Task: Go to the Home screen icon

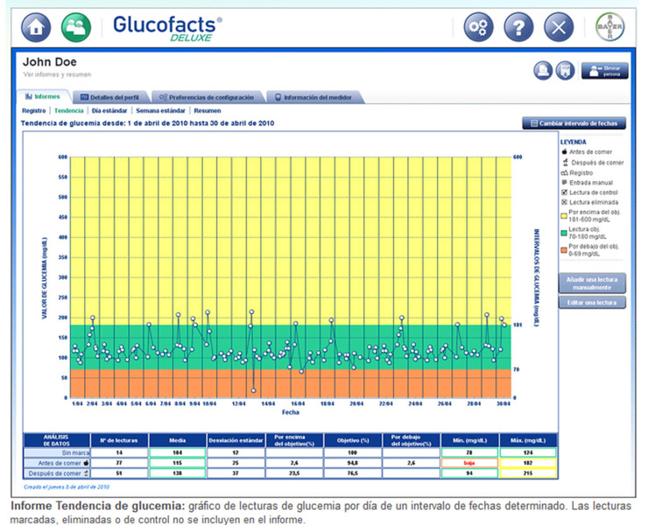Action: 36,27
